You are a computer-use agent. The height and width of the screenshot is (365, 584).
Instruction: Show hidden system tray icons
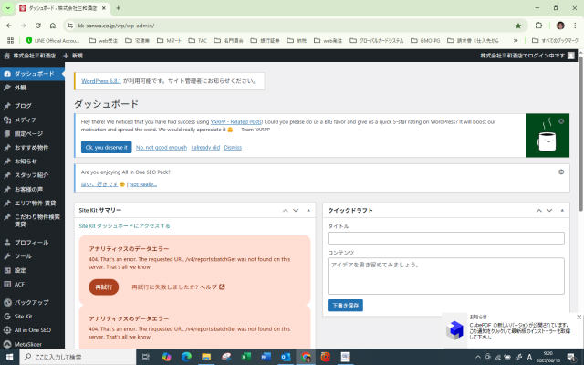tap(478, 357)
